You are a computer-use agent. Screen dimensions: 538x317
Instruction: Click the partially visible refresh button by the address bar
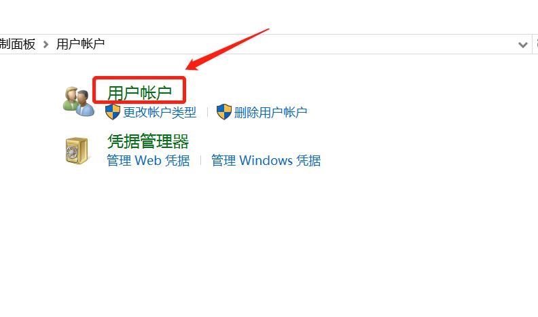pyautogui.click(x=535, y=44)
